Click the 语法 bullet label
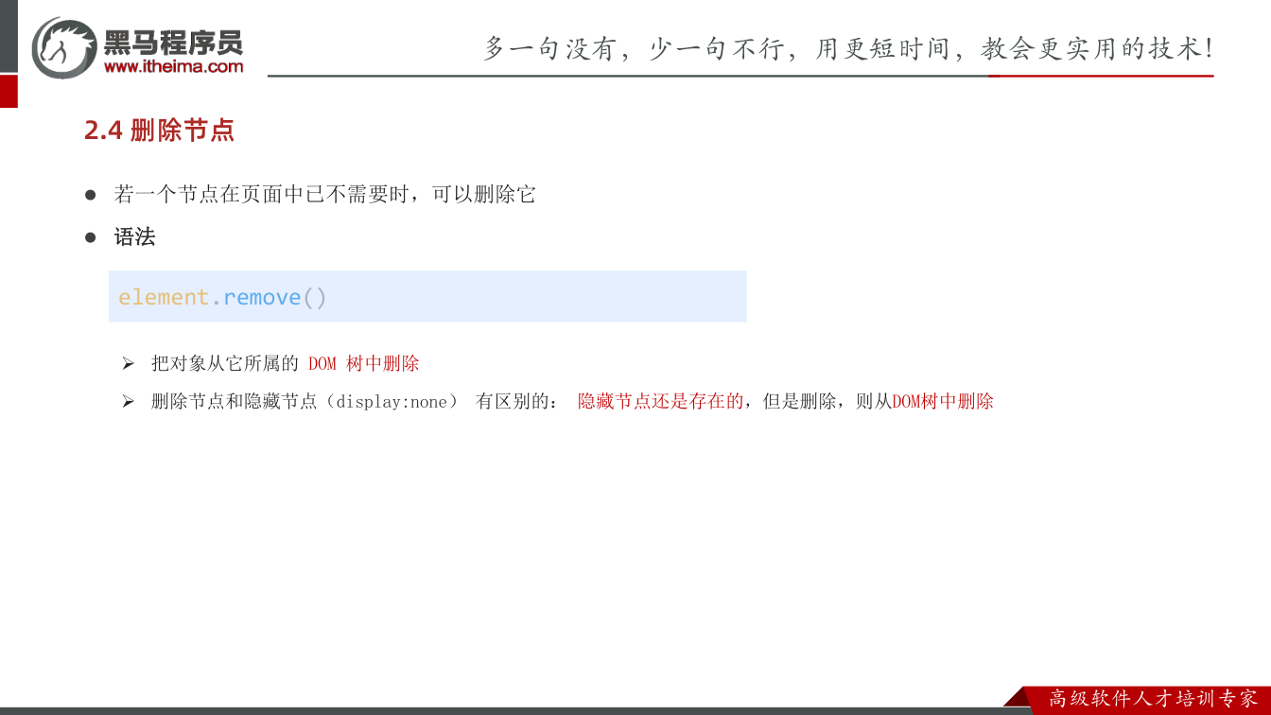Image resolution: width=1271 pixels, height=715 pixels. [134, 237]
